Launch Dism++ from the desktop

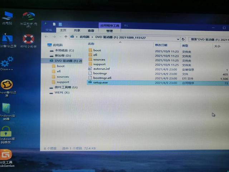[x=7, y=64]
